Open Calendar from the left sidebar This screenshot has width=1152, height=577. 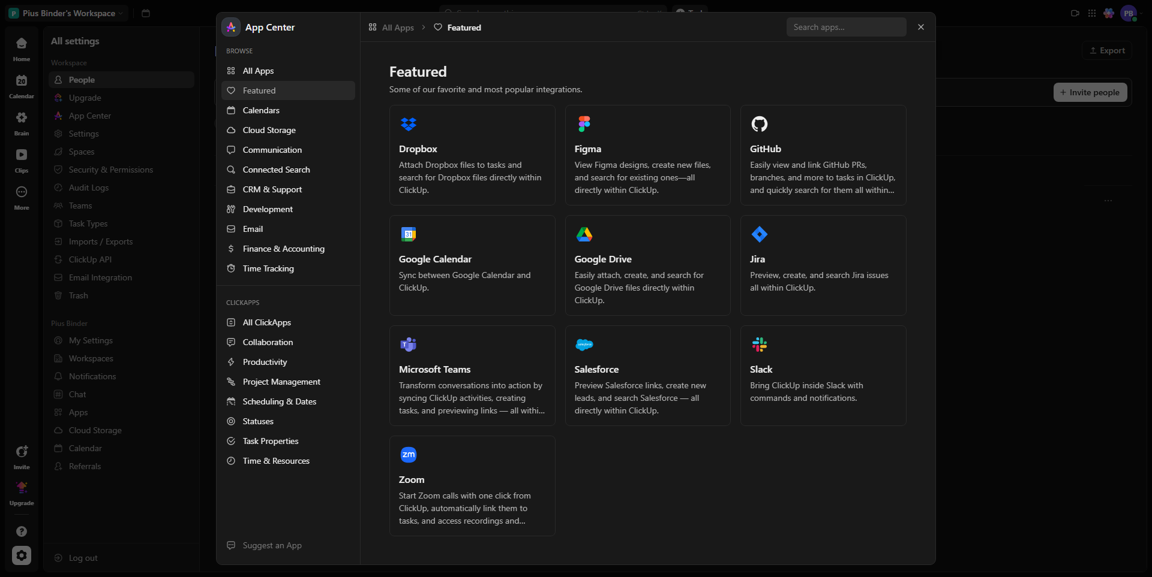tap(22, 86)
